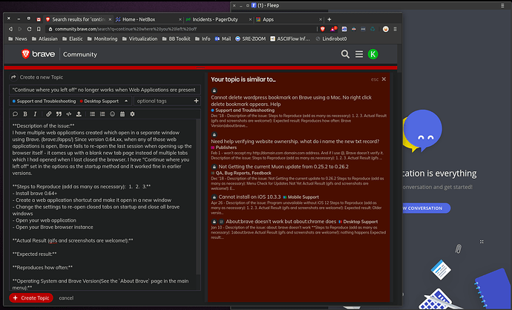Image resolution: width=512 pixels, height=310 pixels.
Task: Click the quote whole post speech bubble icon
Action: coord(15,114)
